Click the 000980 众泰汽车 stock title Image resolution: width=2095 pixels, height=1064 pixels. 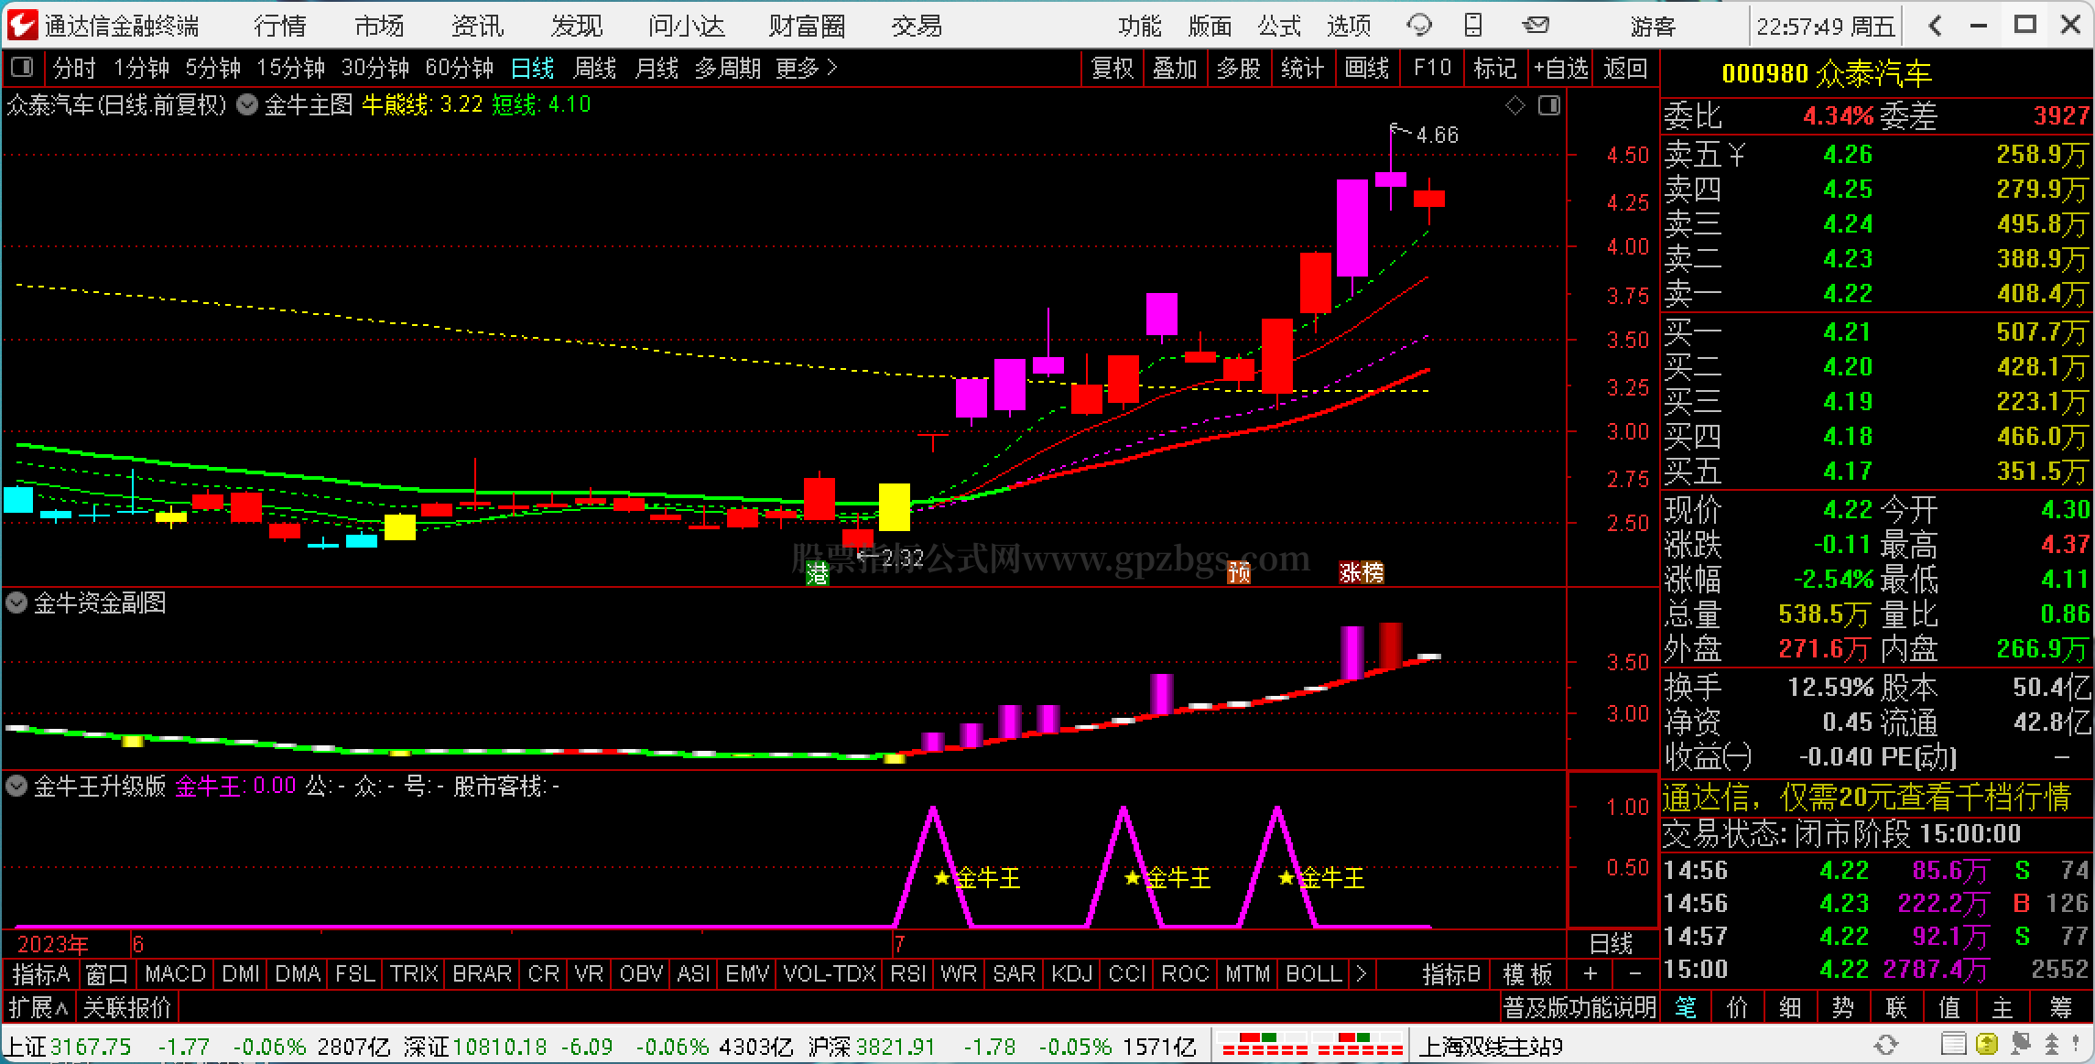coord(1826,73)
